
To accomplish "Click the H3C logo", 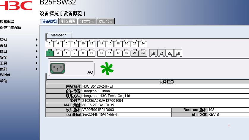I will 16,6.
